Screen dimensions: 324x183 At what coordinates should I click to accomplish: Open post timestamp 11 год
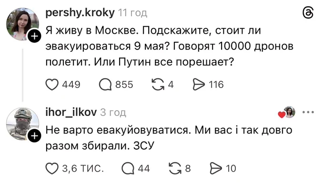(x=132, y=13)
